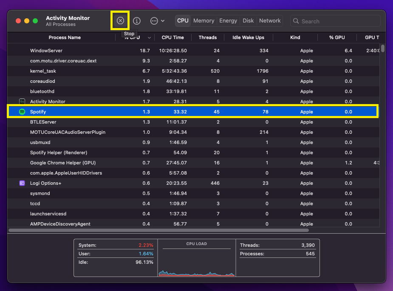The width and height of the screenshot is (393, 291).
Task: Select MOTUCoreUACAudioServerPlugin process
Action: pos(193,132)
